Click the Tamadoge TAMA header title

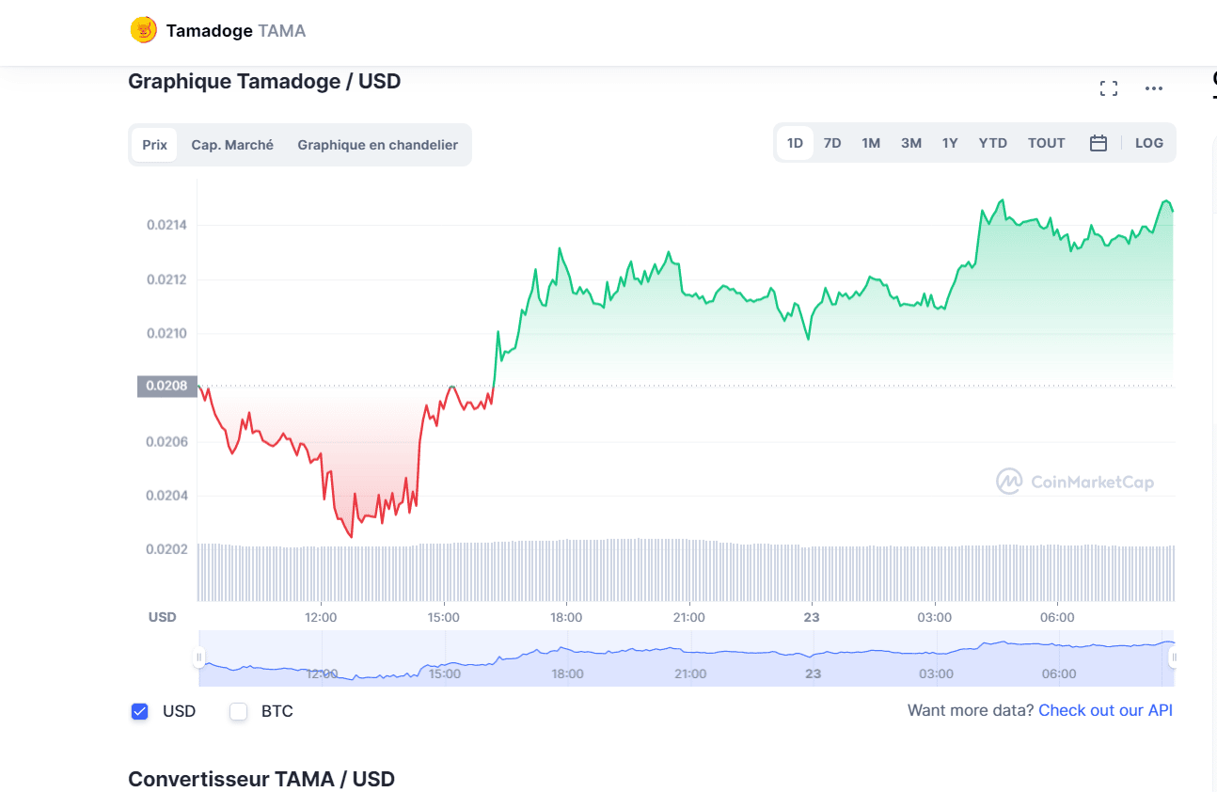click(x=236, y=31)
